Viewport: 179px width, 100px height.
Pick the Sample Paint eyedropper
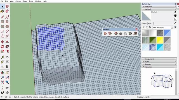pyautogui.click(x=175, y=23)
